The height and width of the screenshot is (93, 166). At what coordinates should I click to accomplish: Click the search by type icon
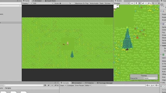point(45,86)
